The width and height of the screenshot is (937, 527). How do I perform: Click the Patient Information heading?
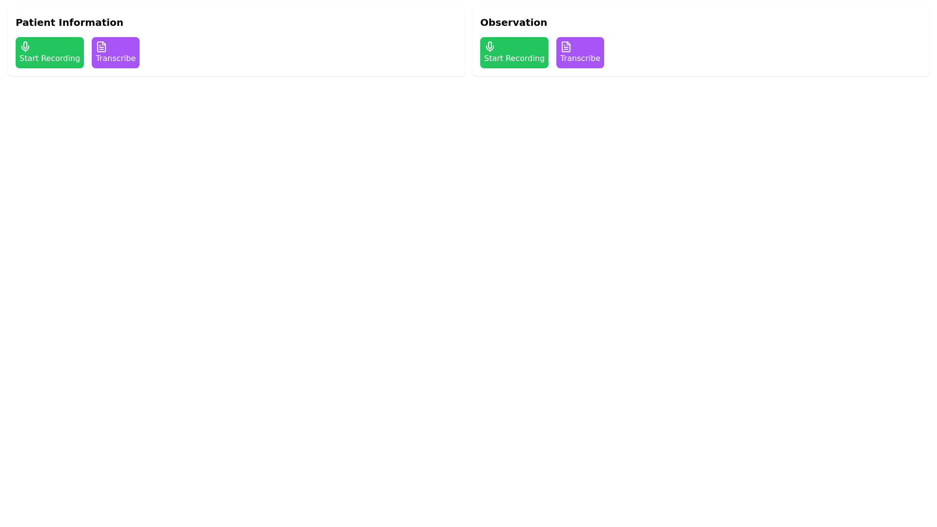[x=69, y=22]
